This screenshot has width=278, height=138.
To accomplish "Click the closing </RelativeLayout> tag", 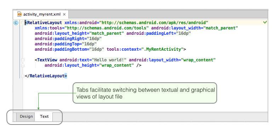I will (x=46, y=76).
